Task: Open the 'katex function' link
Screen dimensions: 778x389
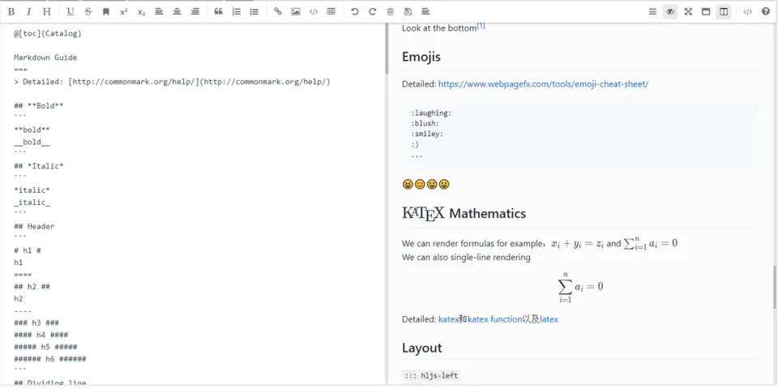Action: click(x=494, y=319)
